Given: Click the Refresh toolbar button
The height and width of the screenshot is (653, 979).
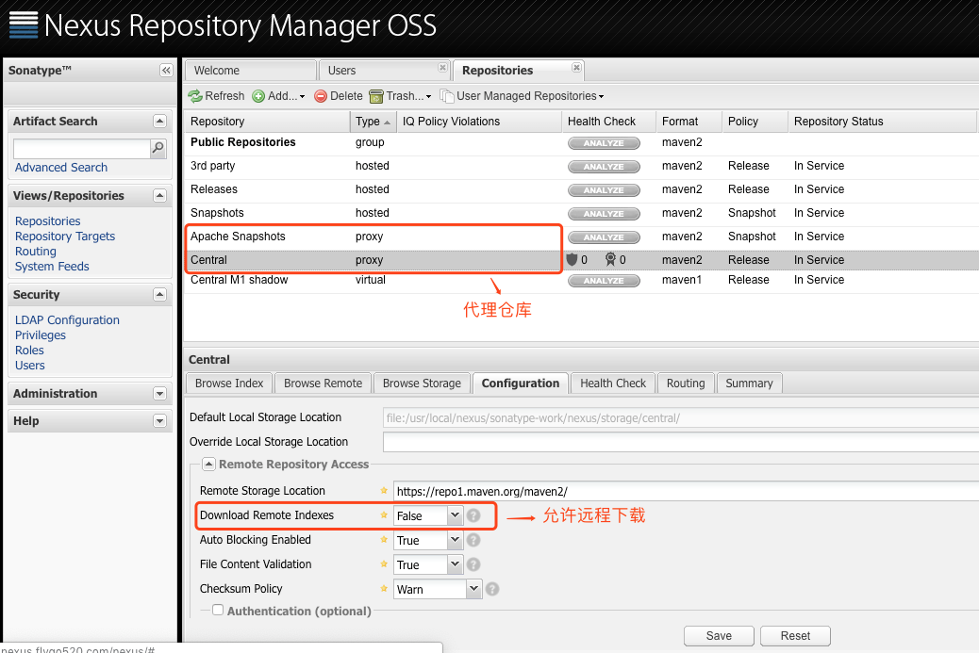Looking at the screenshot, I should pyautogui.click(x=217, y=96).
